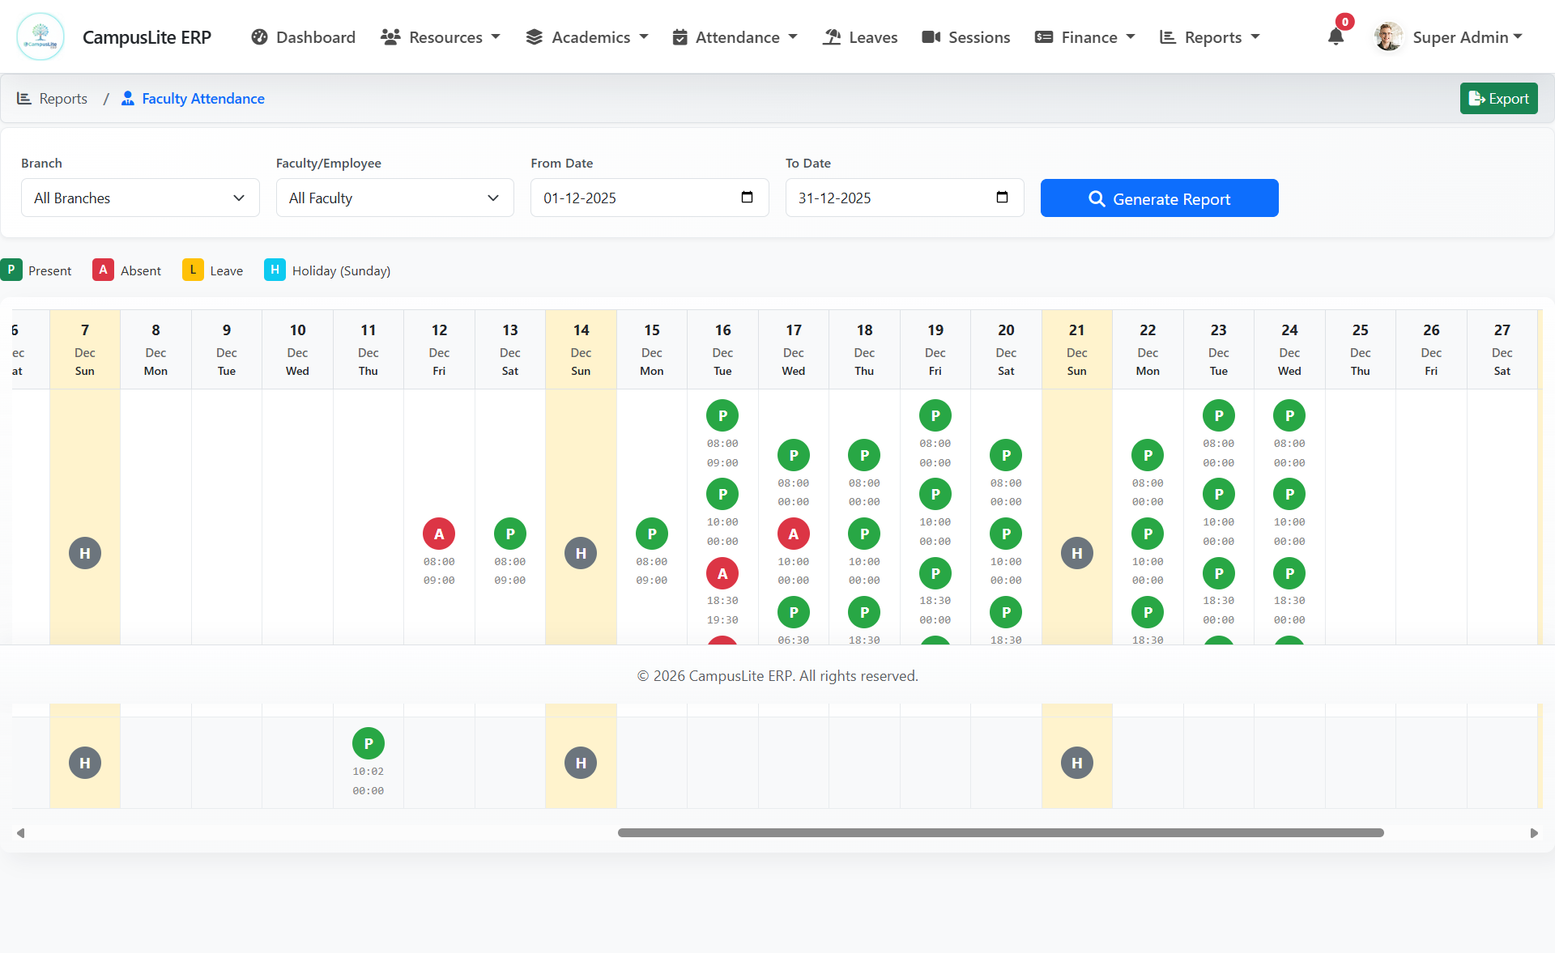
Task: Open the To Date calendar picker icon
Action: (1002, 198)
